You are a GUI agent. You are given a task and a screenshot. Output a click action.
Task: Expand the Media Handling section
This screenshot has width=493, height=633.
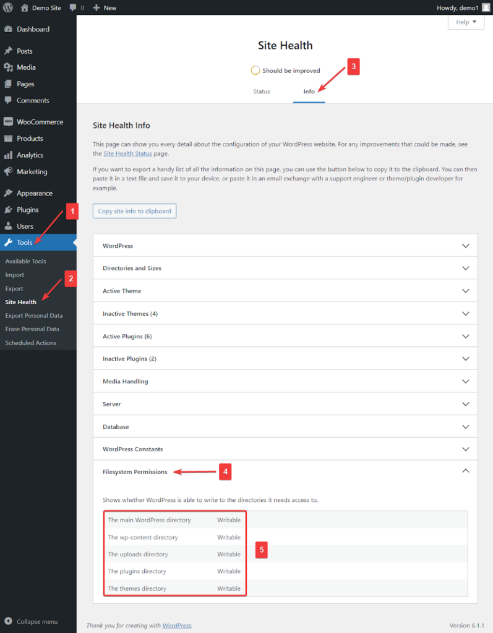point(285,381)
